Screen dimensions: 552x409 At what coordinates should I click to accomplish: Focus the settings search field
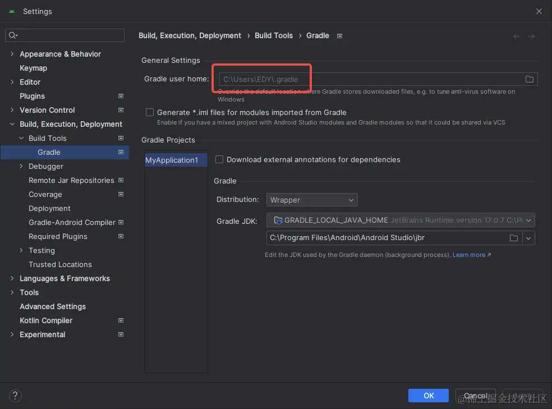[x=65, y=35]
